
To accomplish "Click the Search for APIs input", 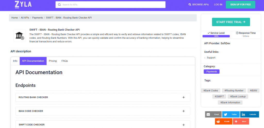I will click(110, 5).
